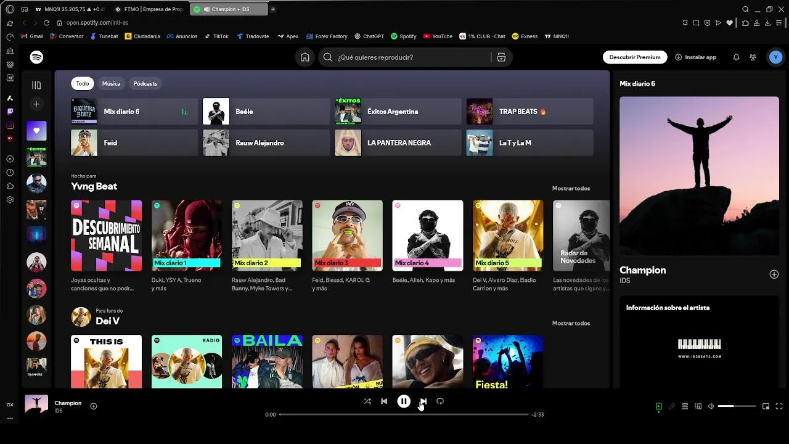Click Mostrar todos for Yvng Beat section
Image resolution: width=789 pixels, height=444 pixels.
[x=571, y=188]
